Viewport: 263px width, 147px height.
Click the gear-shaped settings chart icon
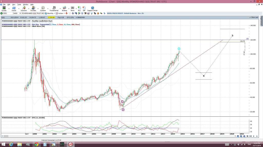(73, 13)
